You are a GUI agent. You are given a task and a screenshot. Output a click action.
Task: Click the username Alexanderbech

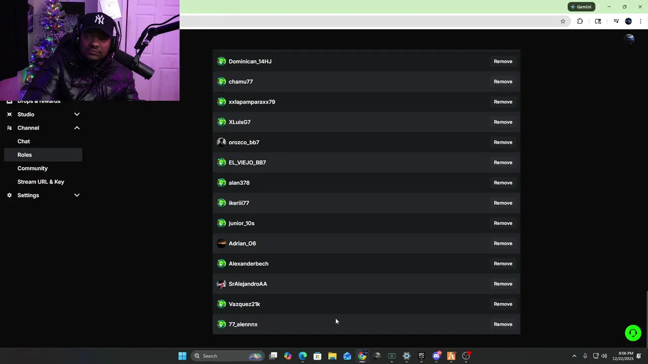pos(249,263)
